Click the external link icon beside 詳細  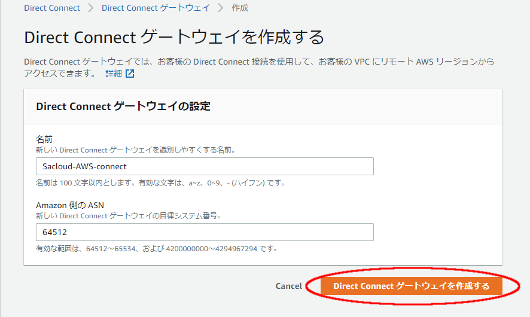point(130,74)
